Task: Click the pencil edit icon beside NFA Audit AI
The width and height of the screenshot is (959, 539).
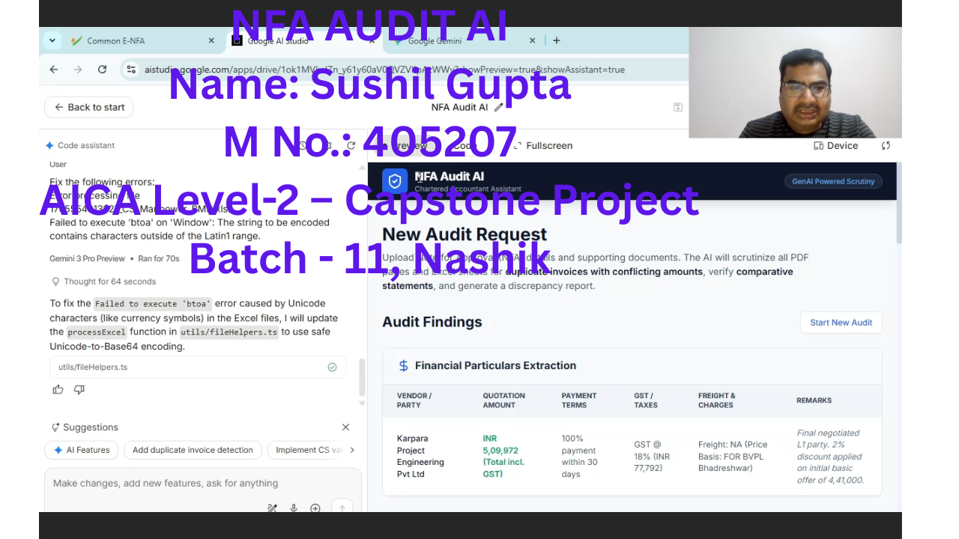Action: pyautogui.click(x=499, y=107)
